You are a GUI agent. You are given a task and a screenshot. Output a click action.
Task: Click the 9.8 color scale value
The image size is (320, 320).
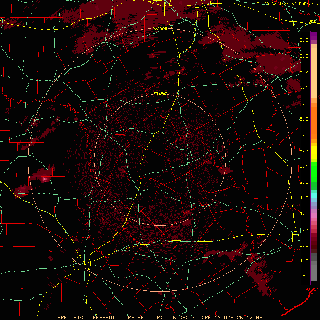(x=304, y=40)
